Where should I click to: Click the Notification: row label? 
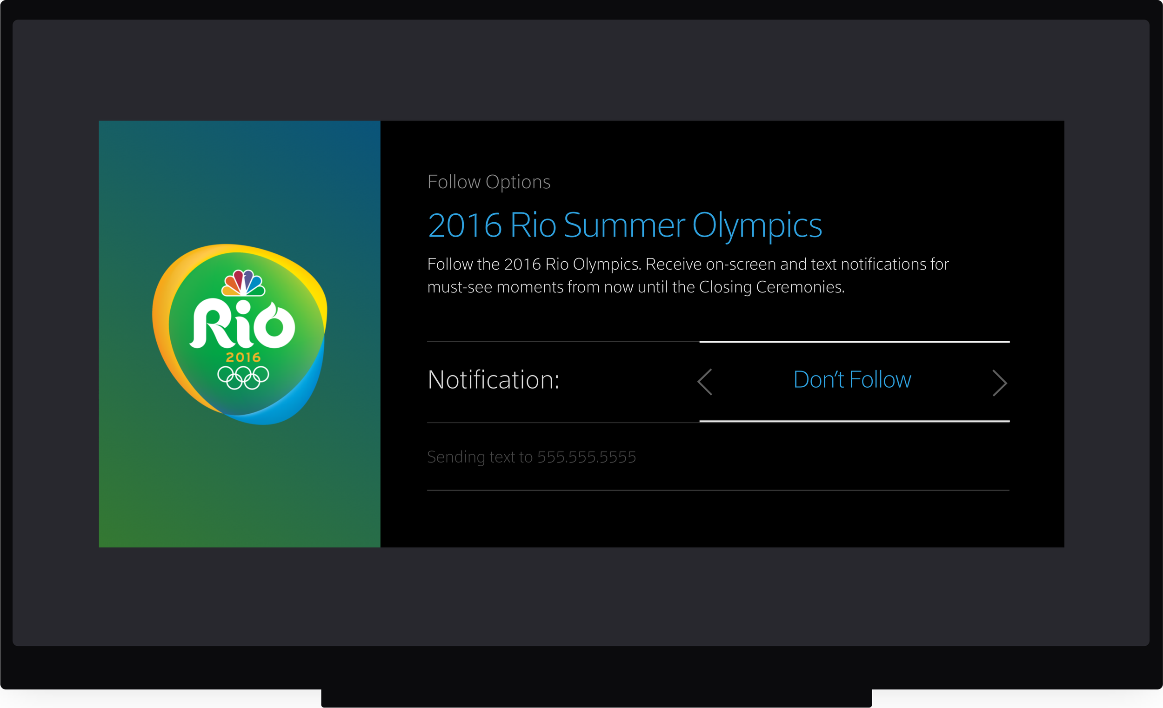tap(493, 380)
